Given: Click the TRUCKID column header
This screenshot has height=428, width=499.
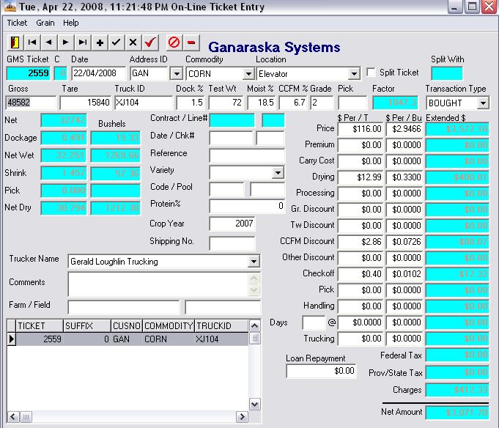Looking at the screenshot, I should (x=212, y=325).
